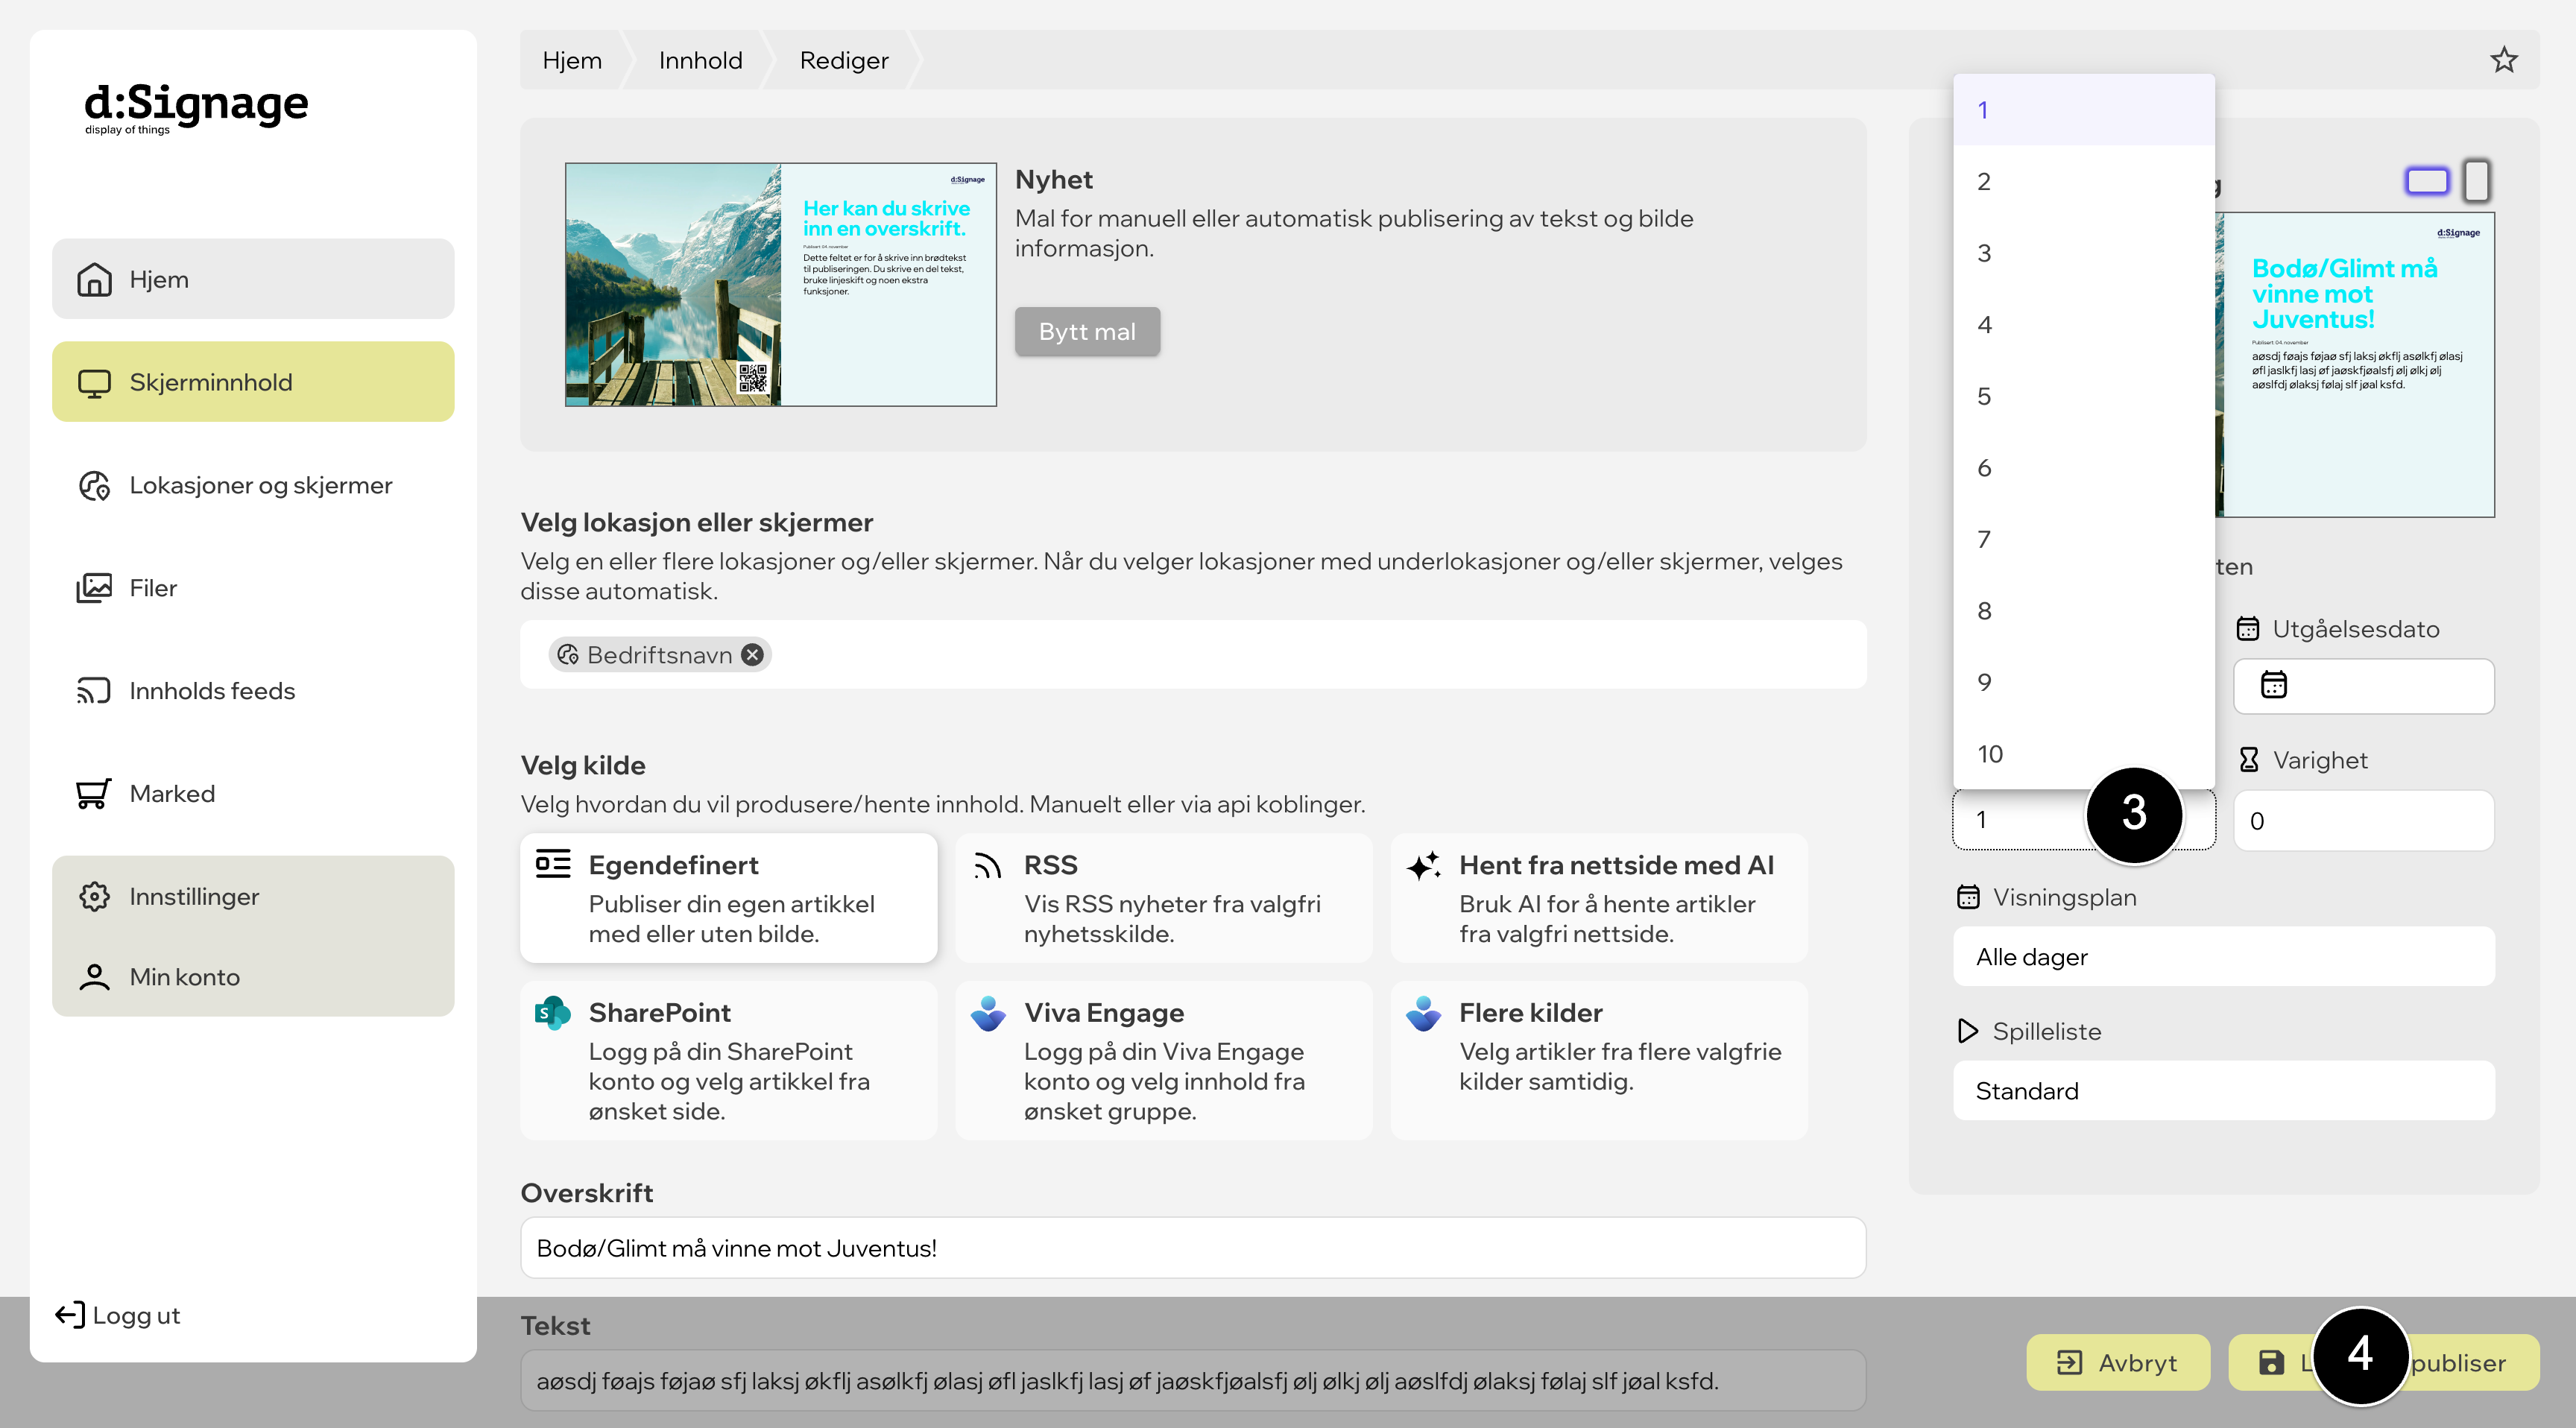Open Filer in the sidebar menu
Viewport: 2576px width, 1428px height.
(253, 588)
